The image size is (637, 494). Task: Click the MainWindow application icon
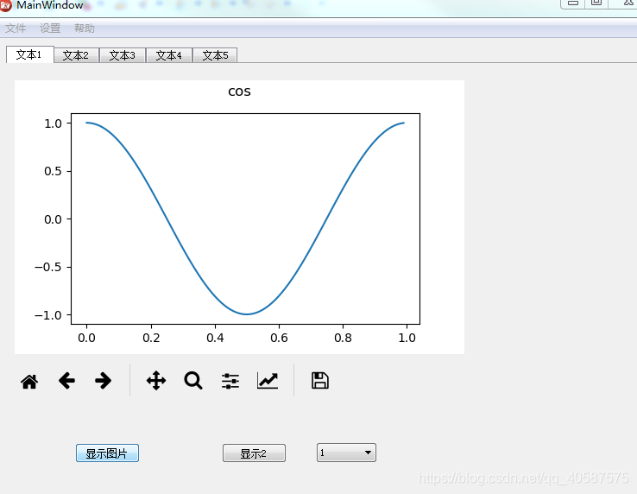(x=6, y=5)
